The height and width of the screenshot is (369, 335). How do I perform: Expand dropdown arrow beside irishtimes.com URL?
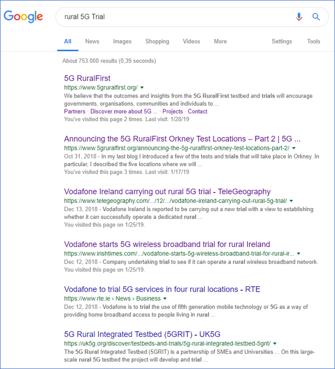(x=299, y=253)
